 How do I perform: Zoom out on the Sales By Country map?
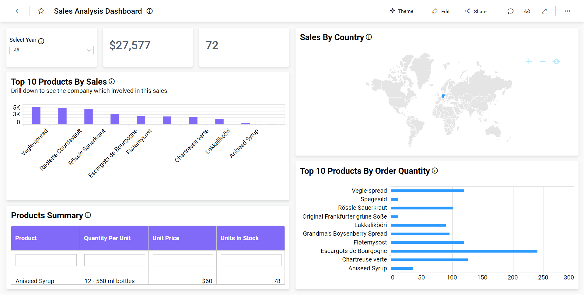542,61
